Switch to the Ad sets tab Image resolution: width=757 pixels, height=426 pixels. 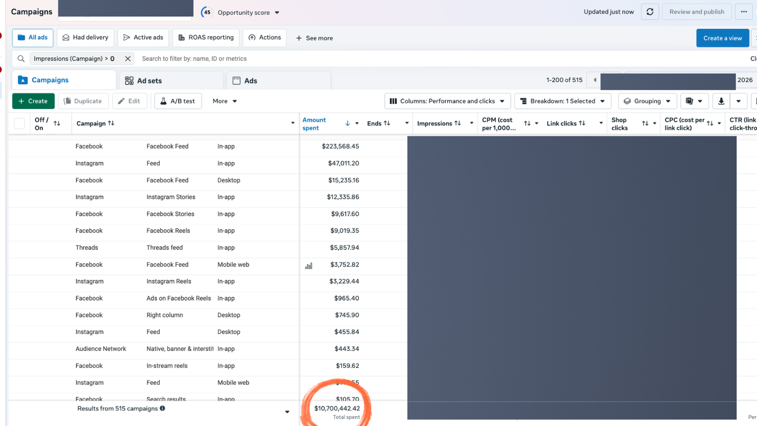click(171, 81)
